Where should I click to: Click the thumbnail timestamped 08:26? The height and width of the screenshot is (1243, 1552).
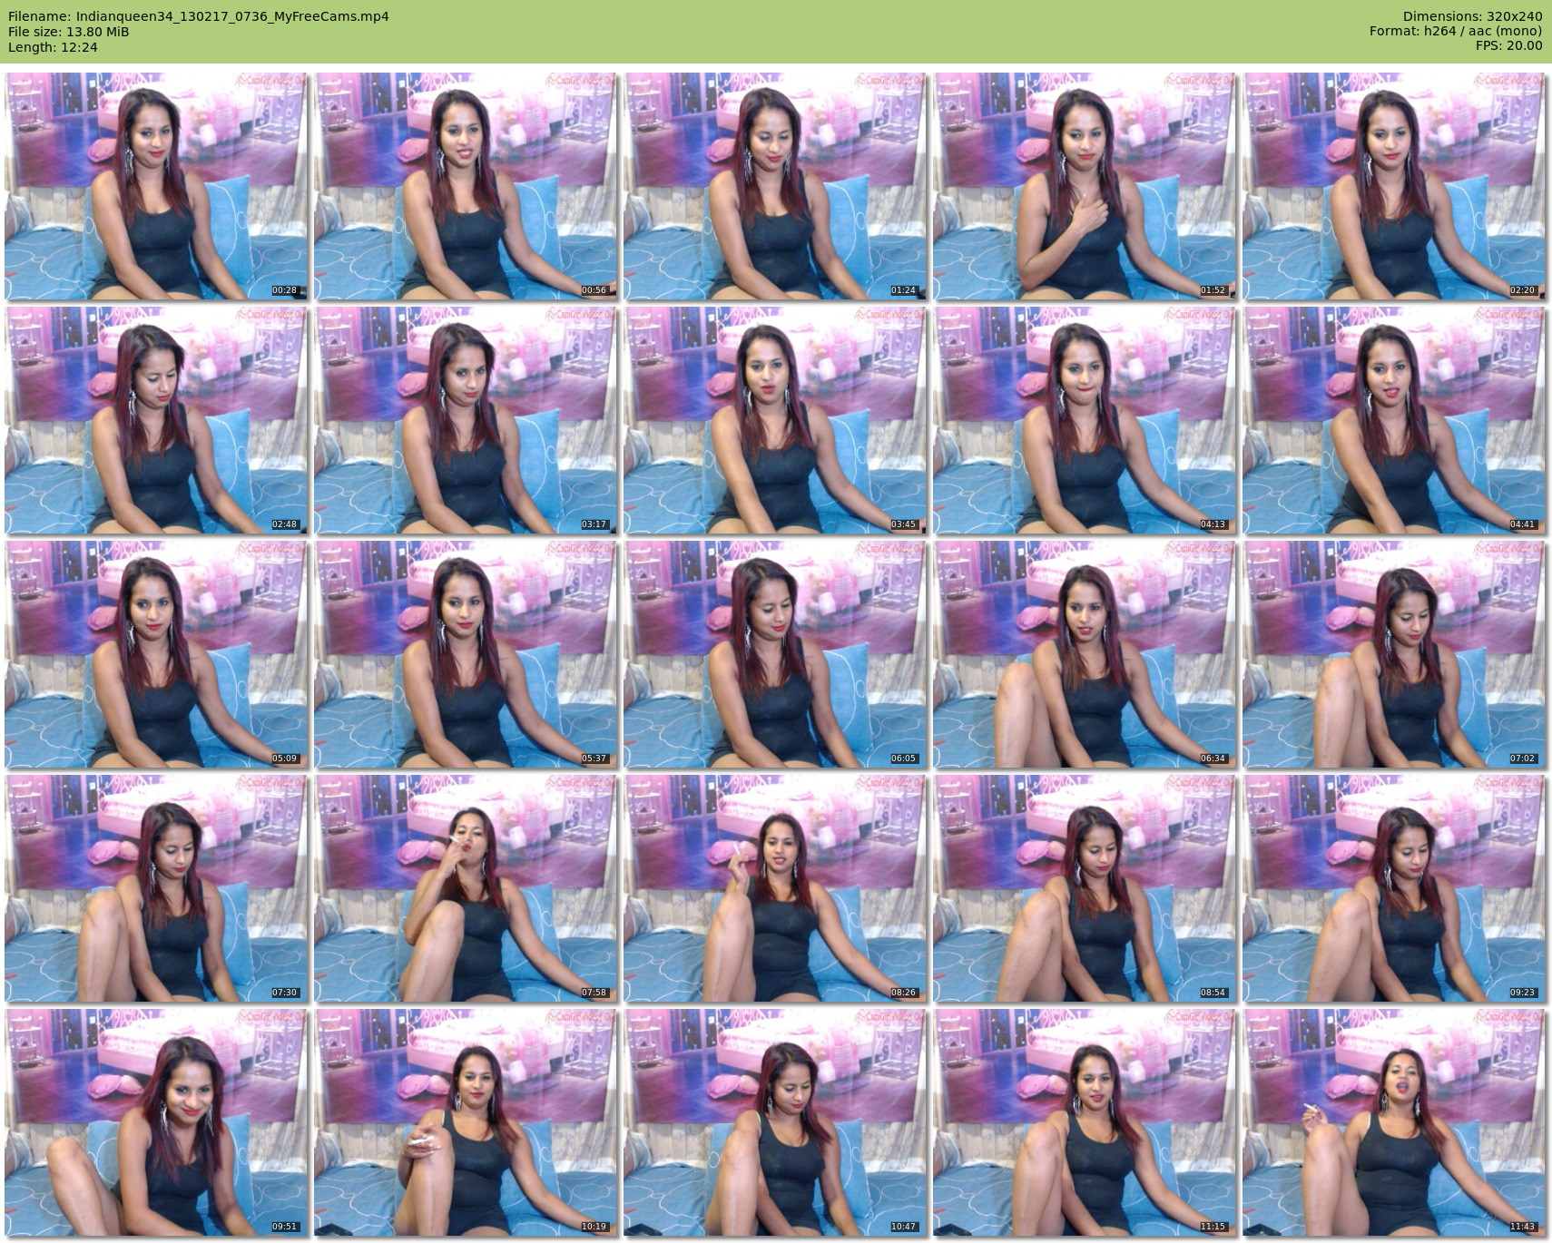point(775,888)
